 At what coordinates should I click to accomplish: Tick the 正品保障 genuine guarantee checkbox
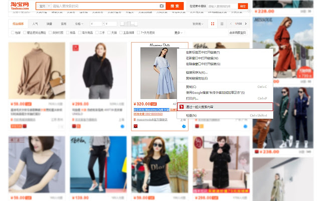point(121,33)
